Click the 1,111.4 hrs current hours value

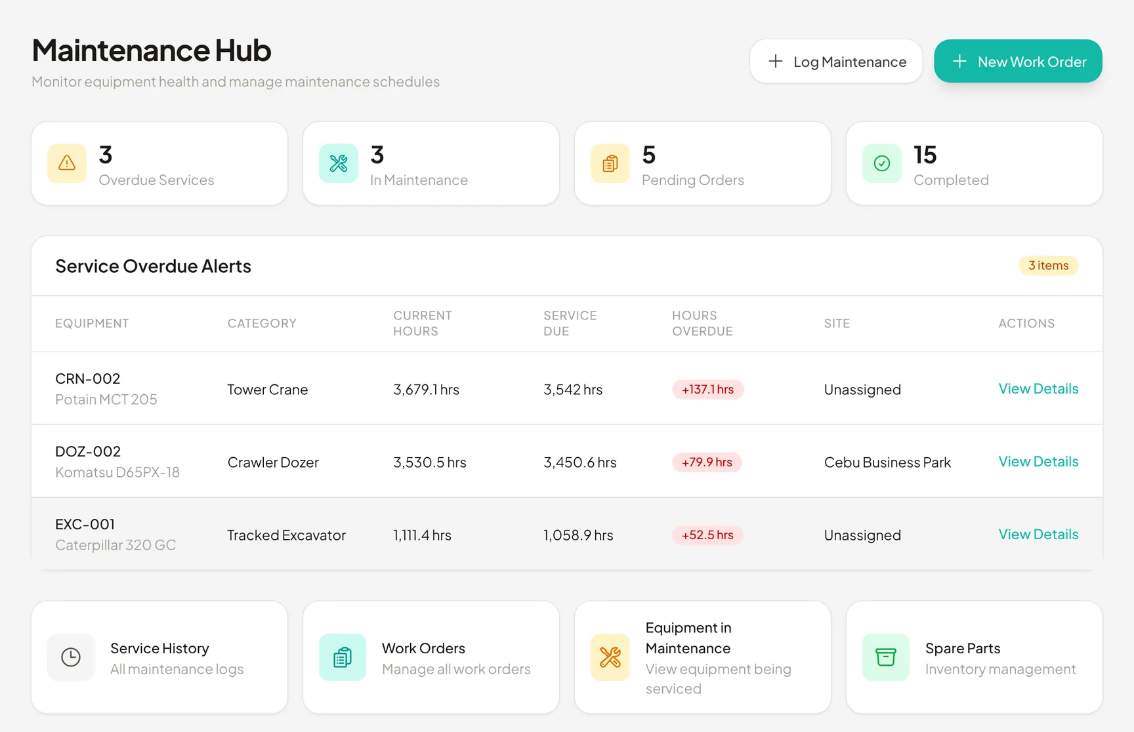click(423, 535)
